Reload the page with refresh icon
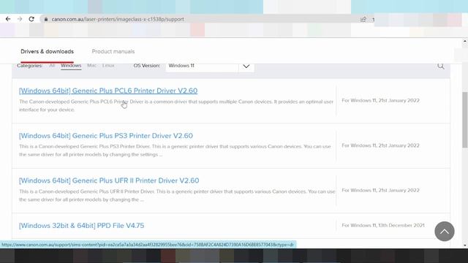 pyautogui.click(x=31, y=19)
